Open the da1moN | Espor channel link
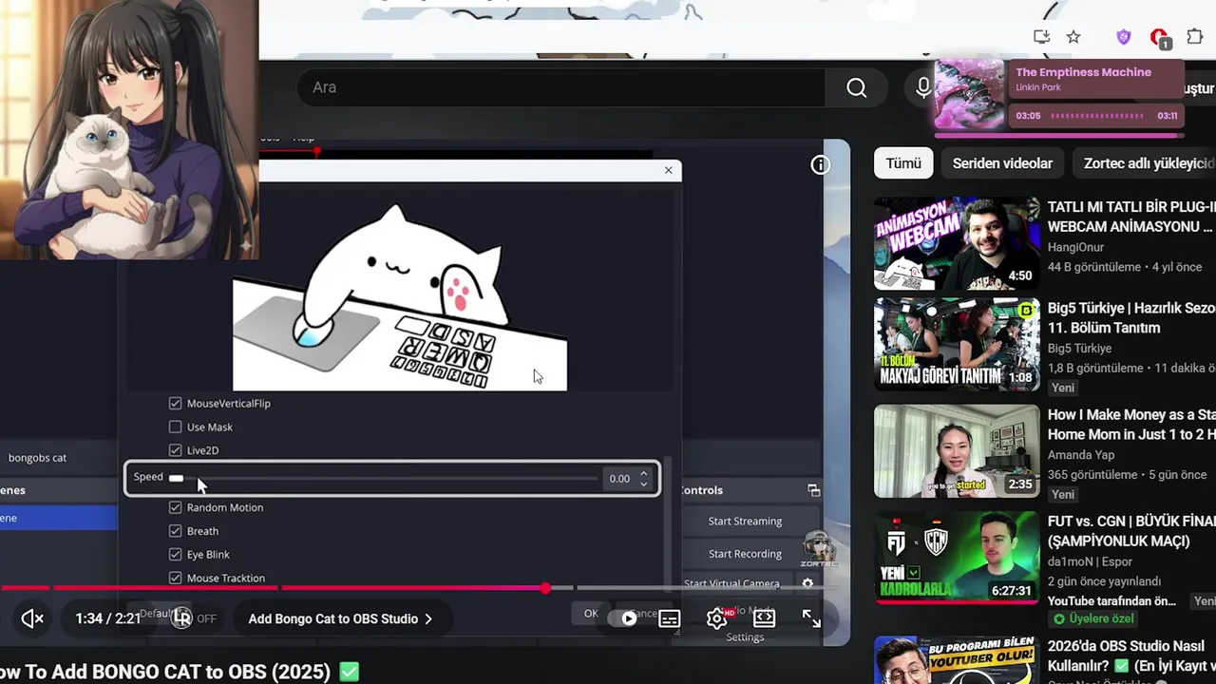Viewport: 1216px width, 684px height. coord(1090,561)
